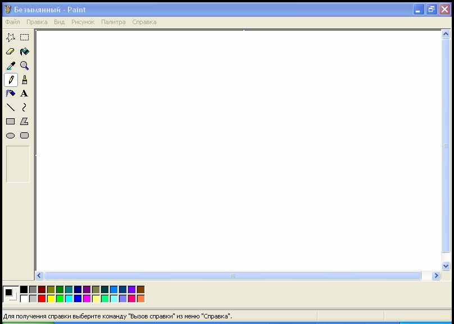
Task: Open the Правка menu
Action: (x=37, y=22)
